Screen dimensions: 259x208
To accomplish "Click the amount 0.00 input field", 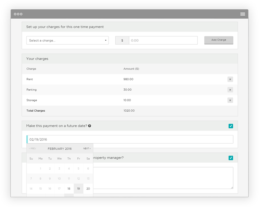I will tap(163, 40).
